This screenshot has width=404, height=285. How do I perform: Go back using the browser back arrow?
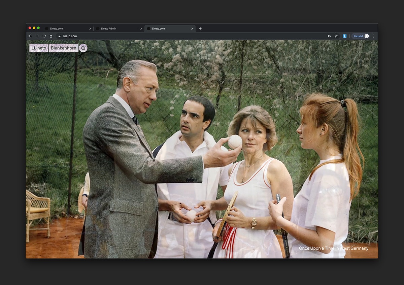(x=30, y=36)
